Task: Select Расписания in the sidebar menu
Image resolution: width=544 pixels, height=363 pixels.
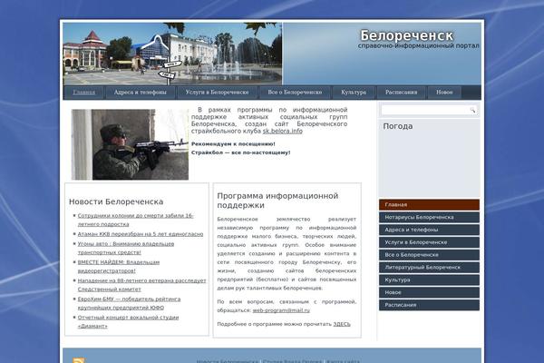Action: click(429, 305)
